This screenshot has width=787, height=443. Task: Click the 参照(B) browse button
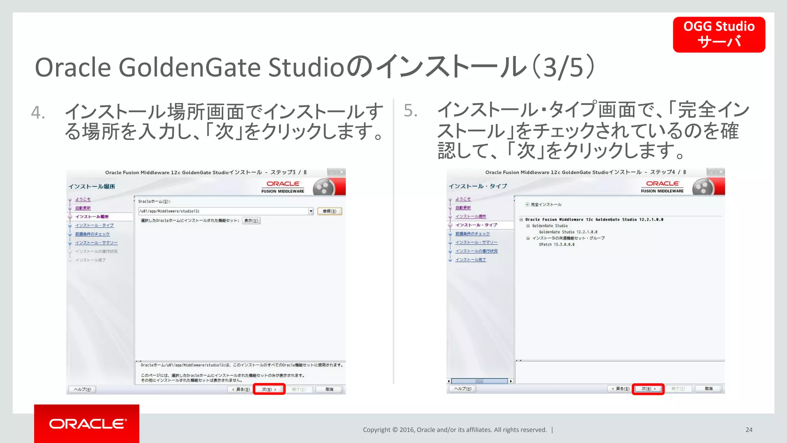point(329,211)
